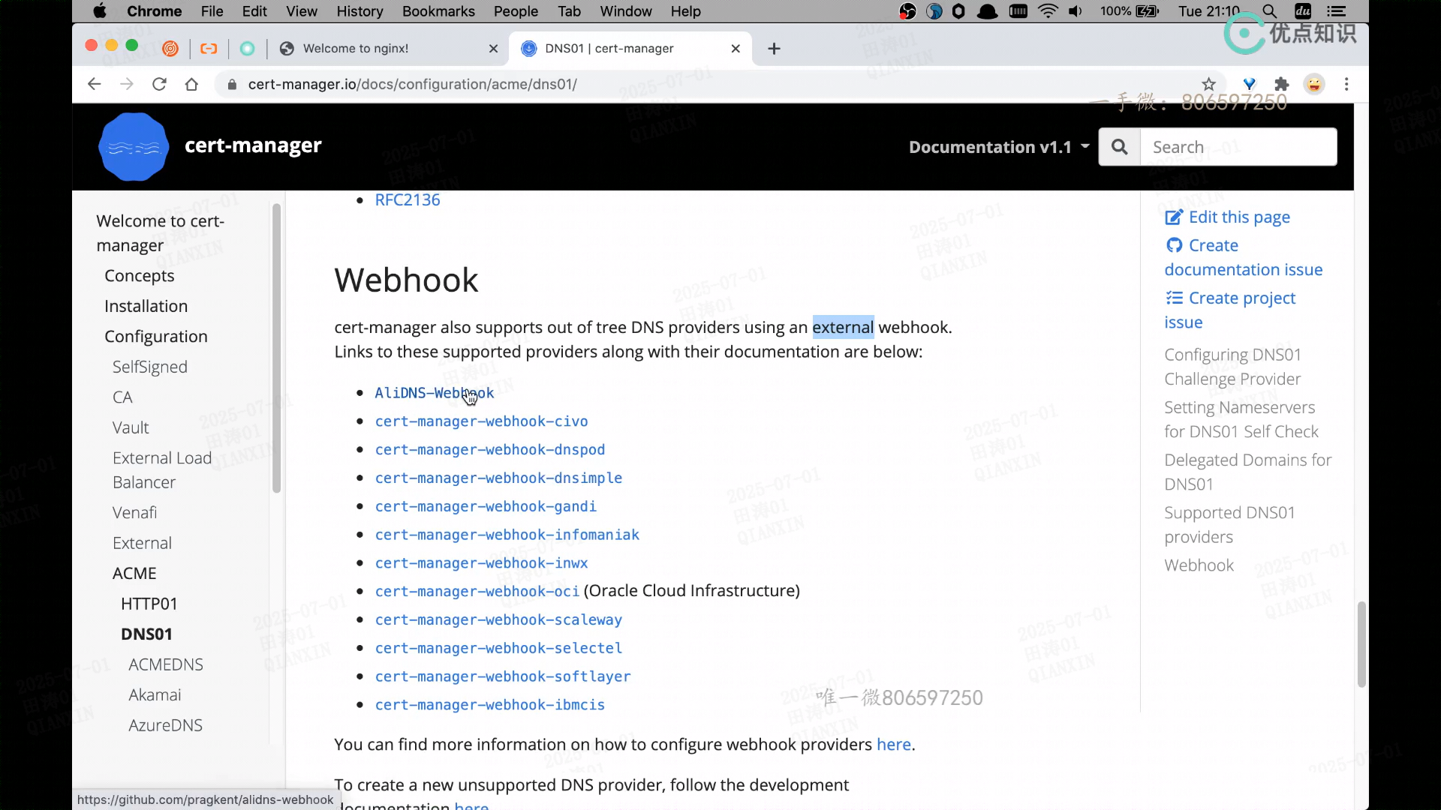Open the new tab plus button
This screenshot has height=810, width=1441.
coord(775,49)
